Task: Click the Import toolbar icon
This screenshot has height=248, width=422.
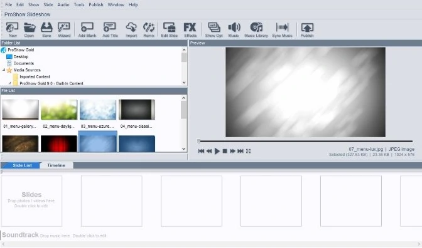Action: [x=131, y=29]
